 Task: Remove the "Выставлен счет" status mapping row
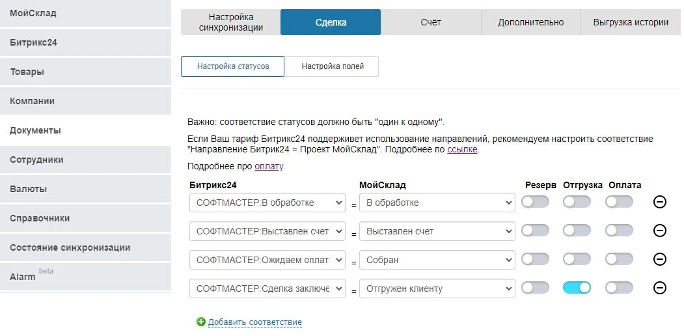coord(659,231)
